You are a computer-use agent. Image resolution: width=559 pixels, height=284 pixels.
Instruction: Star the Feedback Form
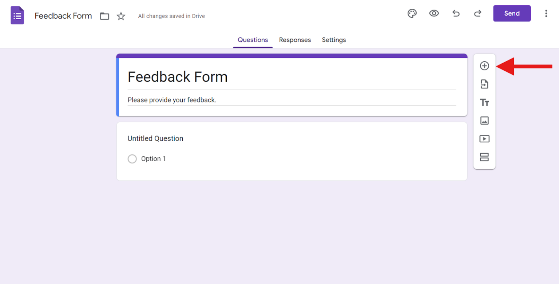120,16
